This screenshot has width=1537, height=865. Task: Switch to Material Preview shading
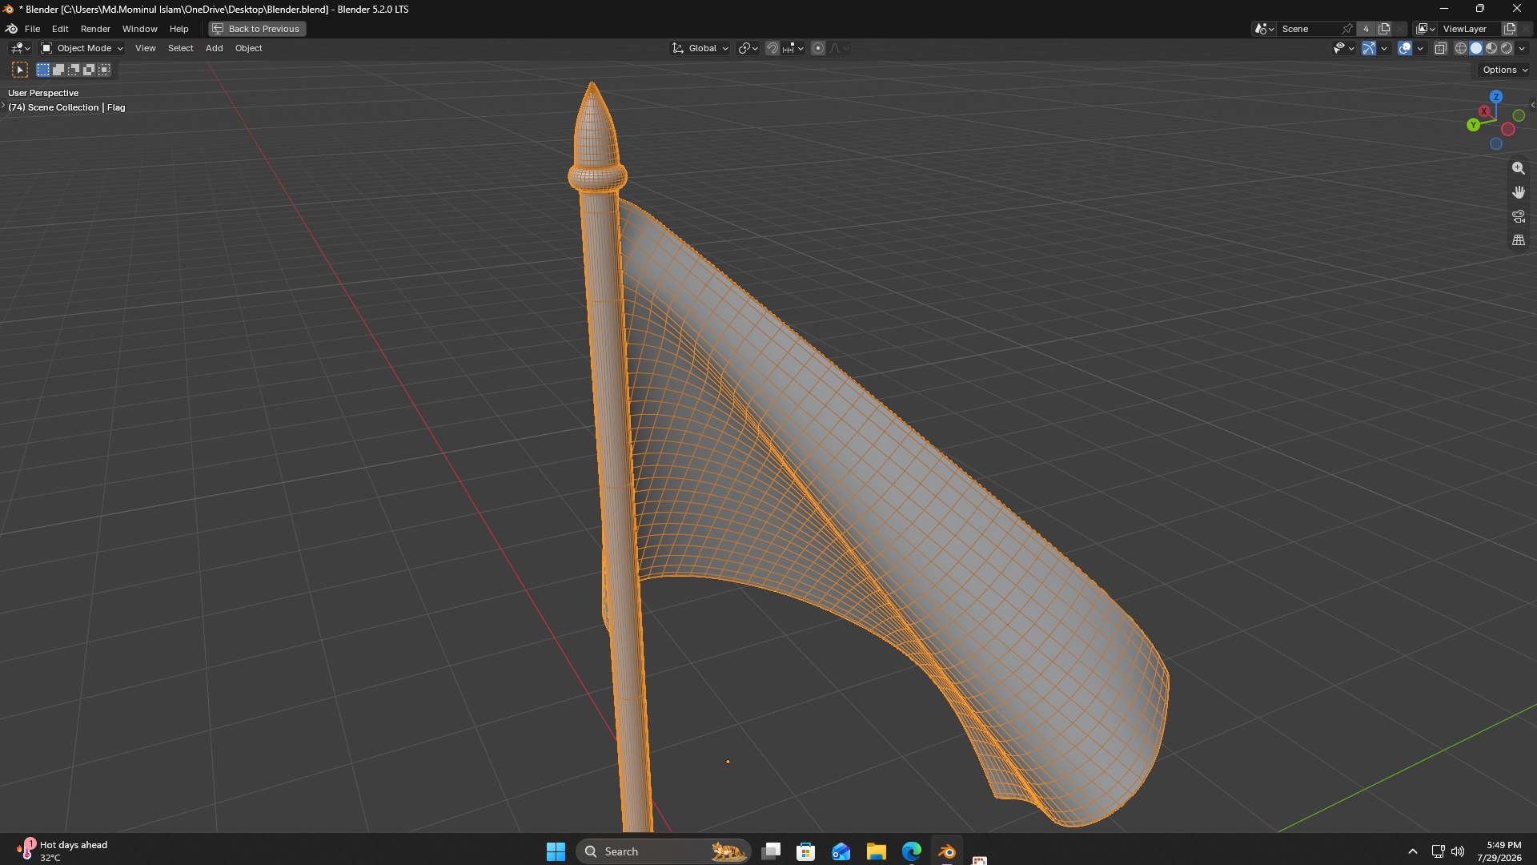point(1491,48)
